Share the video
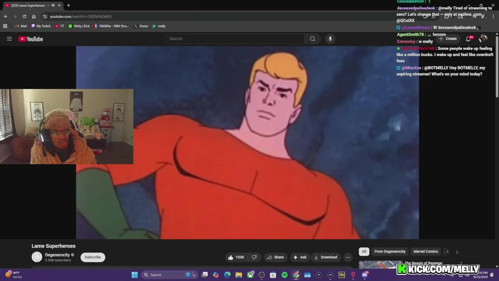499x281 pixels. pyautogui.click(x=275, y=257)
